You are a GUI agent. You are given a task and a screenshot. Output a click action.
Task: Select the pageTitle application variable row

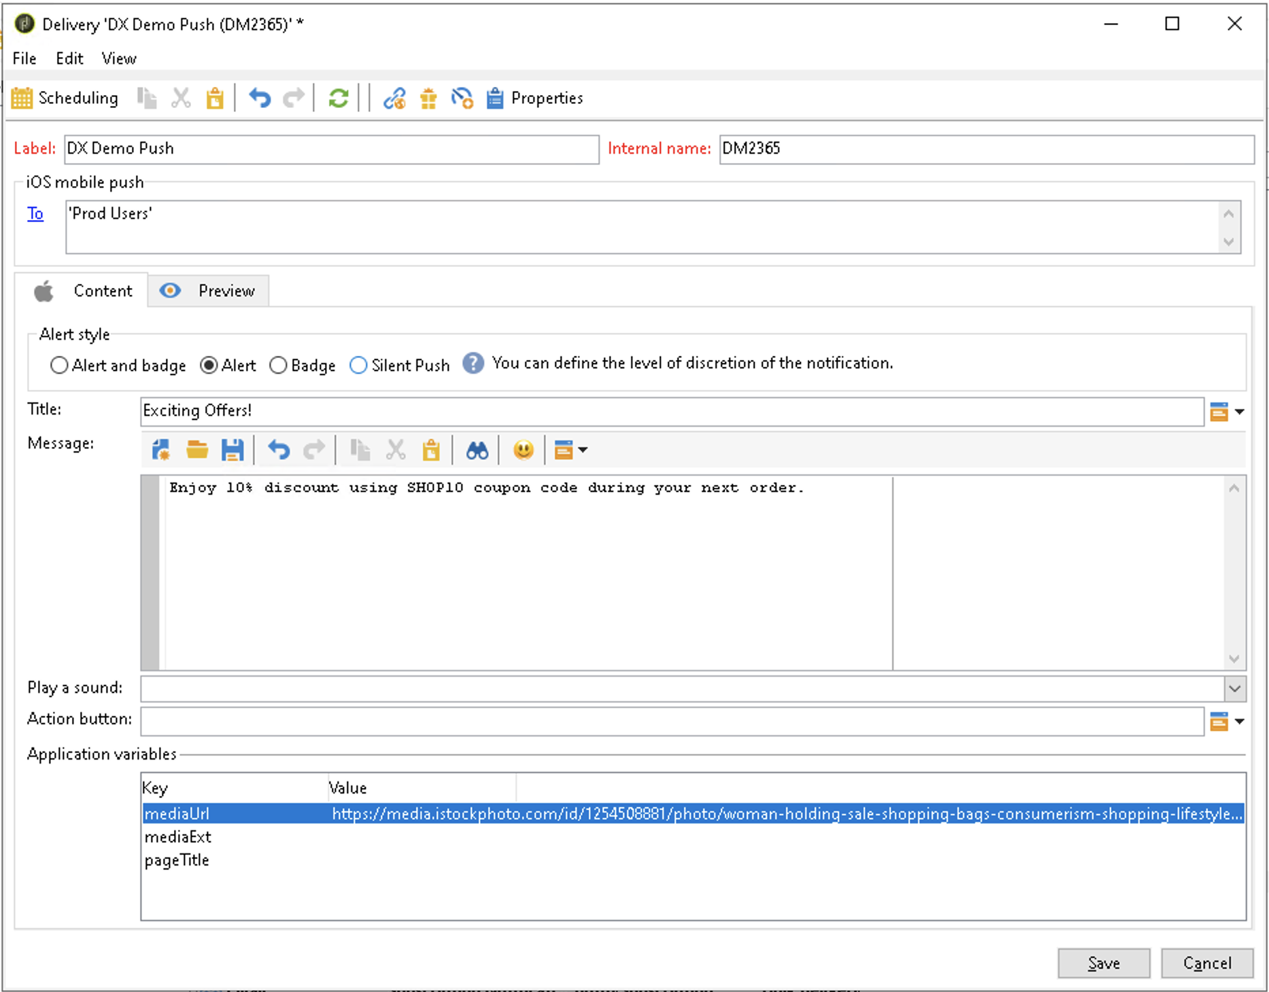pyautogui.click(x=693, y=860)
